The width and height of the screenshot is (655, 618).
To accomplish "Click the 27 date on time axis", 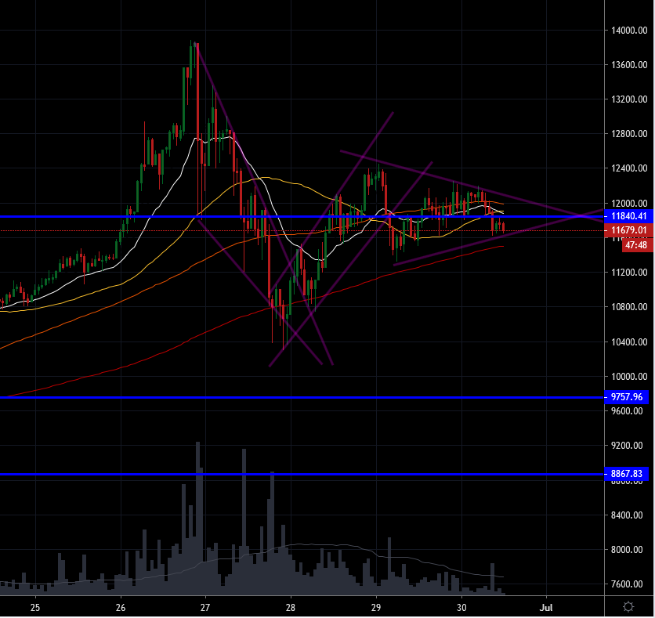I will coord(205,607).
